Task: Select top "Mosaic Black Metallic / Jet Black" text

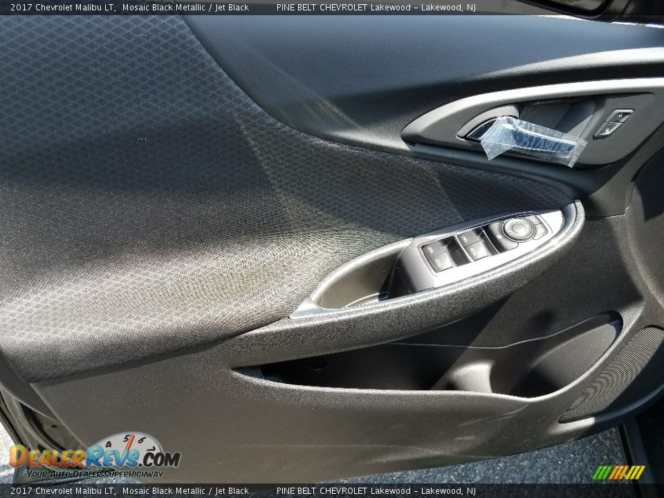Action: [x=185, y=7]
